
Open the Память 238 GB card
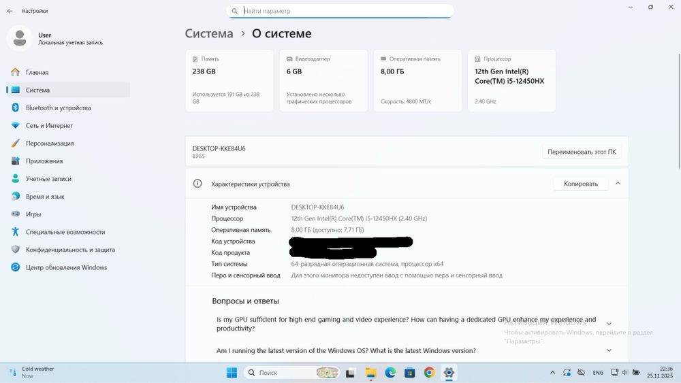(x=229, y=81)
